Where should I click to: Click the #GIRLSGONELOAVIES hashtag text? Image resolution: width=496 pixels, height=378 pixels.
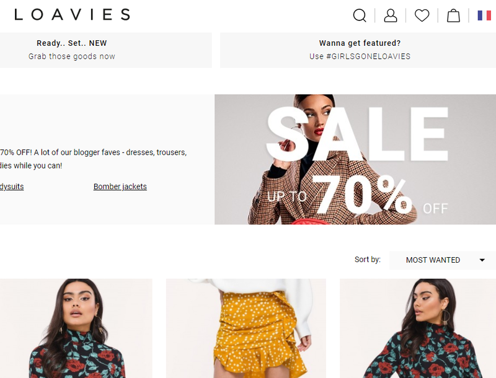pos(368,56)
